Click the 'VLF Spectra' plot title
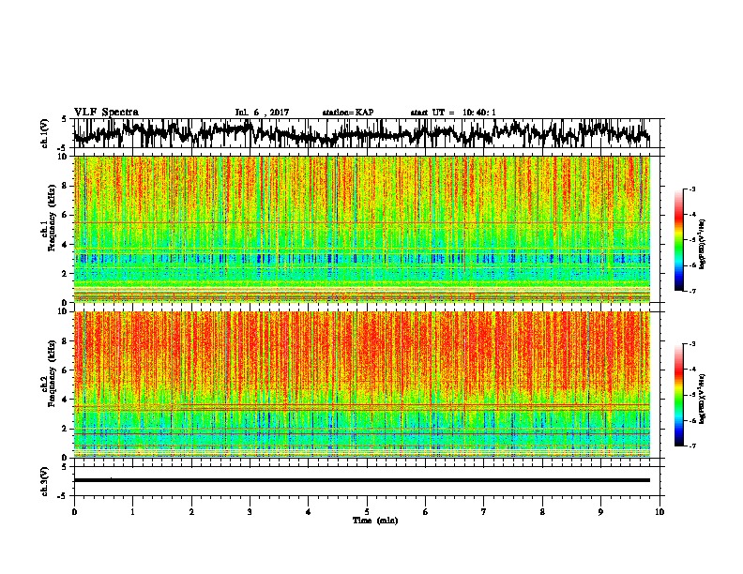 [x=106, y=113]
